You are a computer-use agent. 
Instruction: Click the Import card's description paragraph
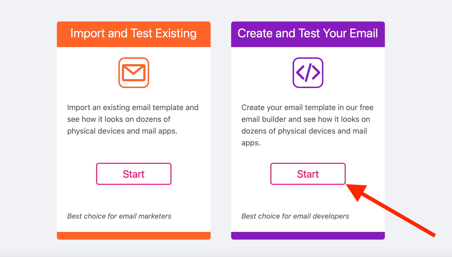(x=133, y=119)
